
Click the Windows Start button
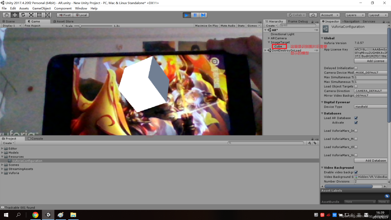(x=6, y=215)
